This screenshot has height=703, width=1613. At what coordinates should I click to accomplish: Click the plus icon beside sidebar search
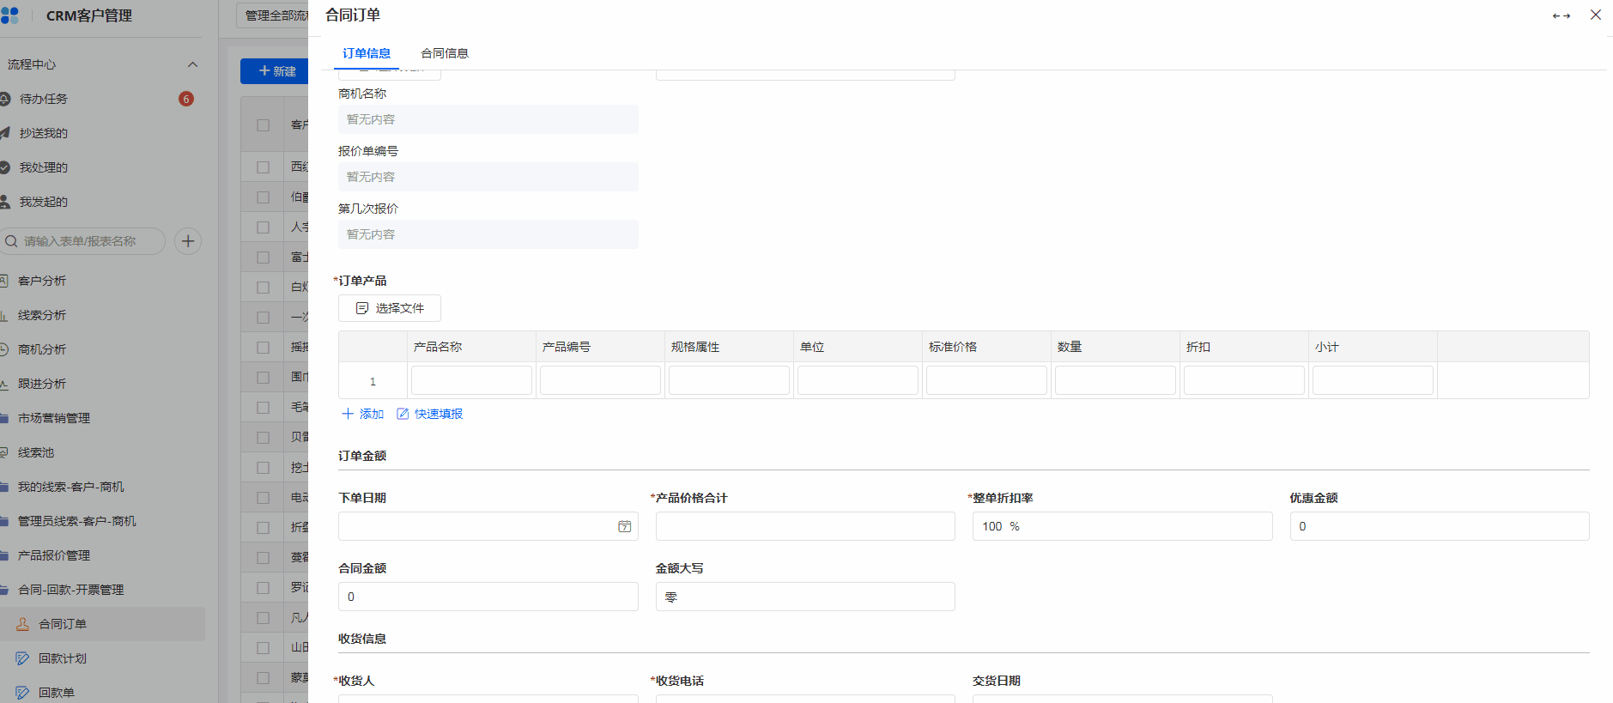coord(188,241)
